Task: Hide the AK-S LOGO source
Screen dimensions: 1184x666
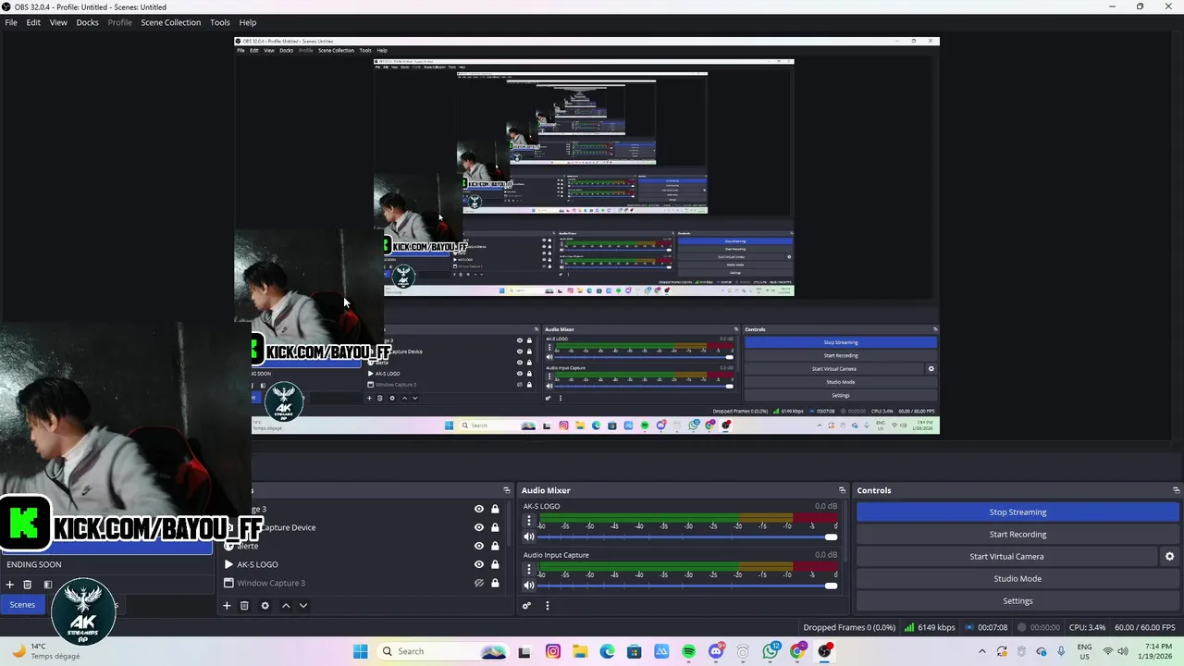Action: point(478,564)
